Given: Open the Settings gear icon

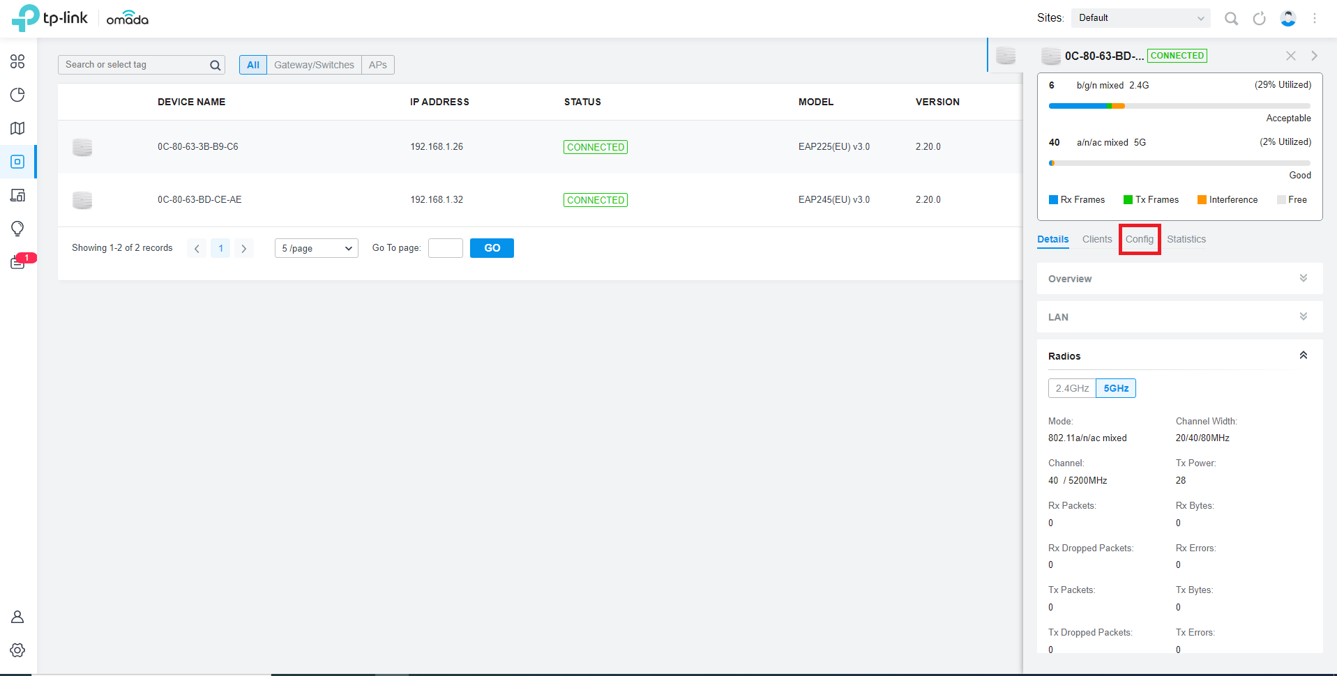Looking at the screenshot, I should [x=17, y=650].
